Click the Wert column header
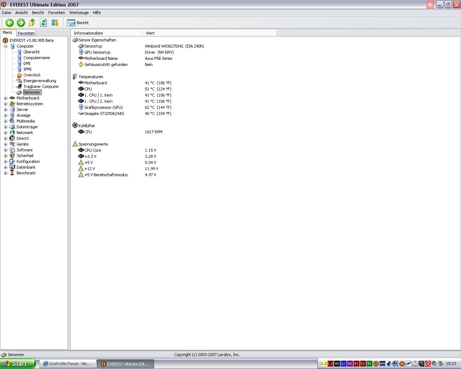 pos(210,33)
